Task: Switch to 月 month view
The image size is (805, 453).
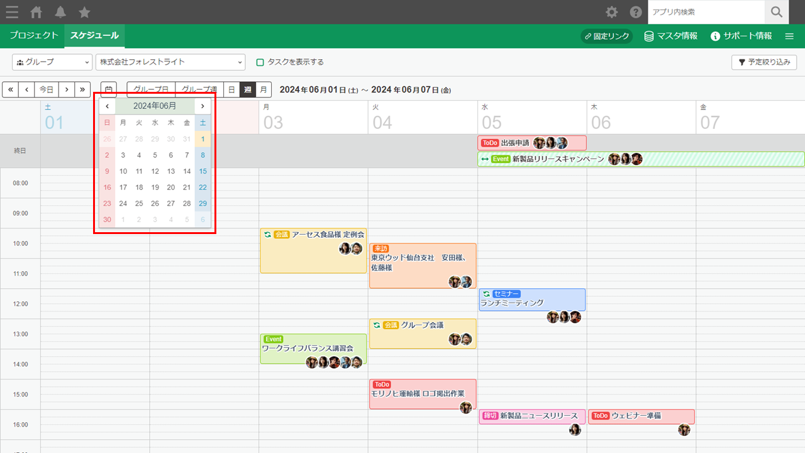Action: [x=264, y=89]
